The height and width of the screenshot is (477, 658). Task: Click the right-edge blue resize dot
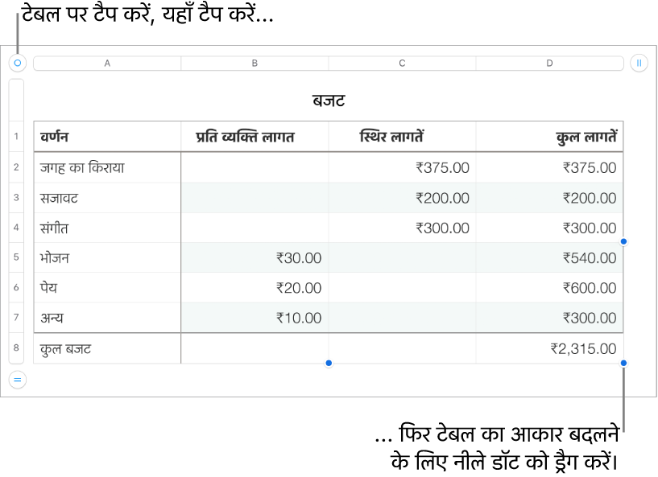623,241
